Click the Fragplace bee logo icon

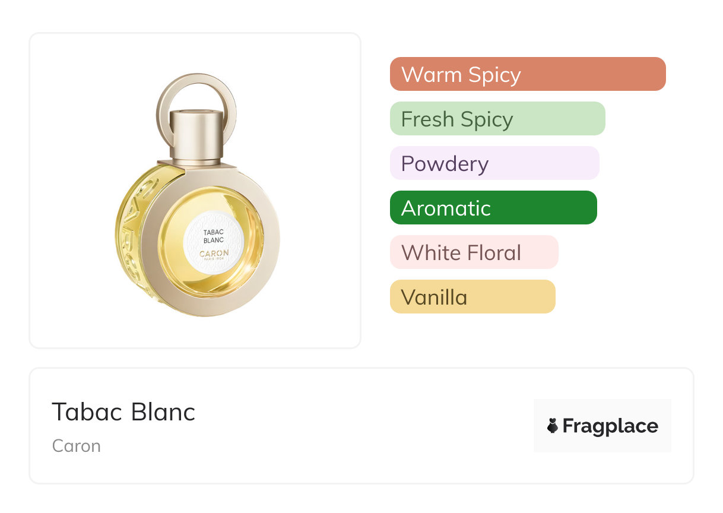pos(553,426)
